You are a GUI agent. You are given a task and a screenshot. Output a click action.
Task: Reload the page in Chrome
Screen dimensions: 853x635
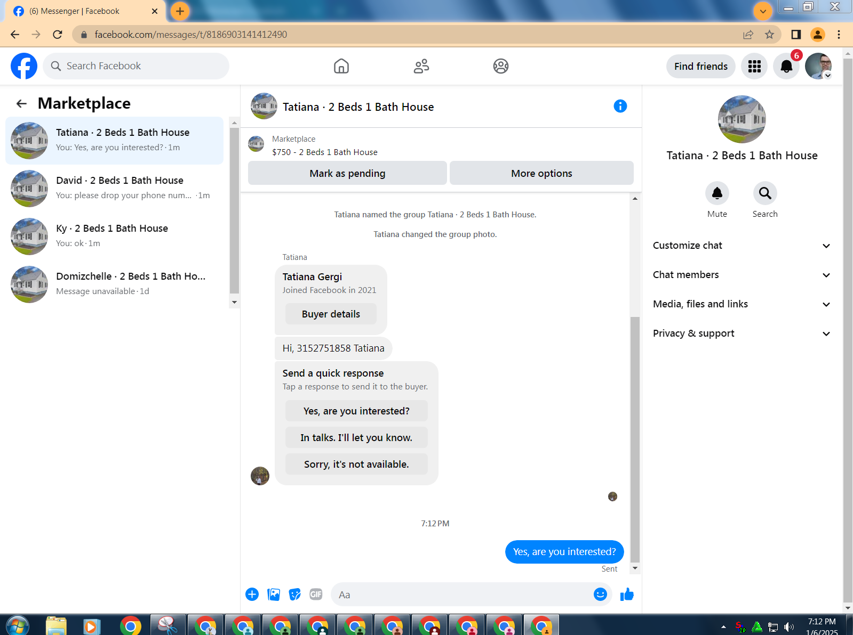[x=58, y=35]
